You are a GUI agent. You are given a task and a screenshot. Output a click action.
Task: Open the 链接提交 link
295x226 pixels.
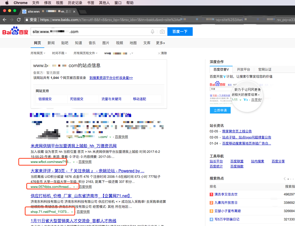(x=45, y=99)
